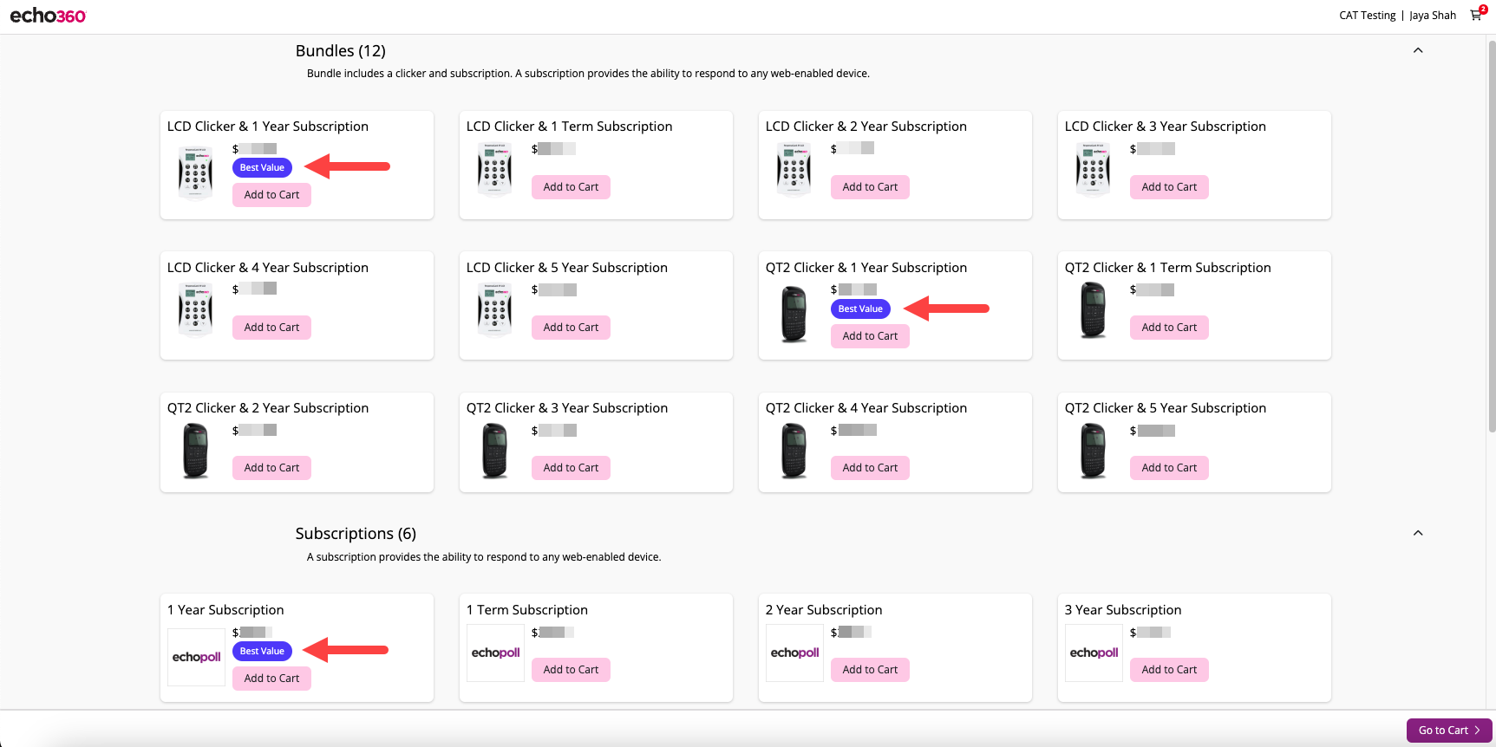Add LCD Clicker & 1 Term Subscription to cart
The height and width of the screenshot is (747, 1496).
[571, 187]
